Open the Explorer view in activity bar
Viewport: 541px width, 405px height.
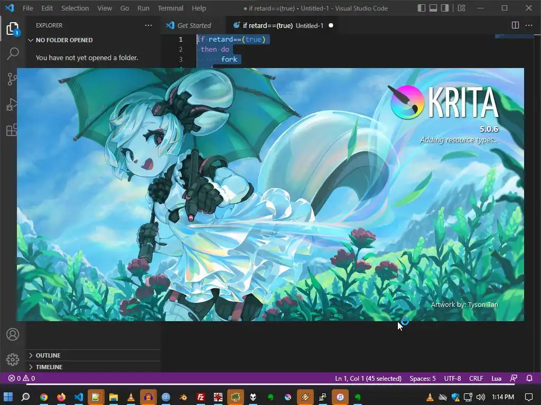13,29
